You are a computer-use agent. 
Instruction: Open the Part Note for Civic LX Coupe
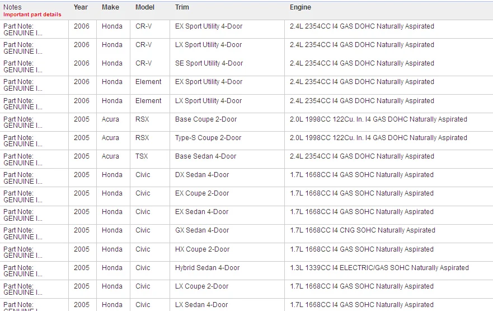pos(22,289)
